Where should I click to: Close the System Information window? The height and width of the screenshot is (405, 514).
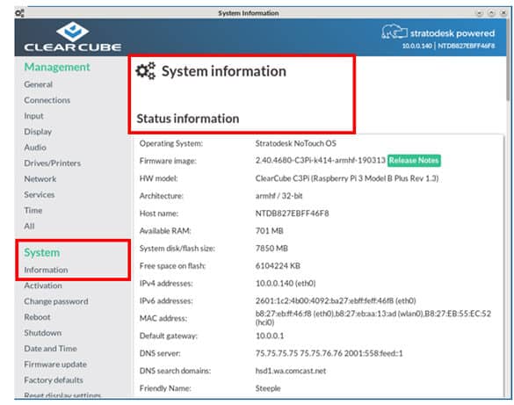coord(503,13)
